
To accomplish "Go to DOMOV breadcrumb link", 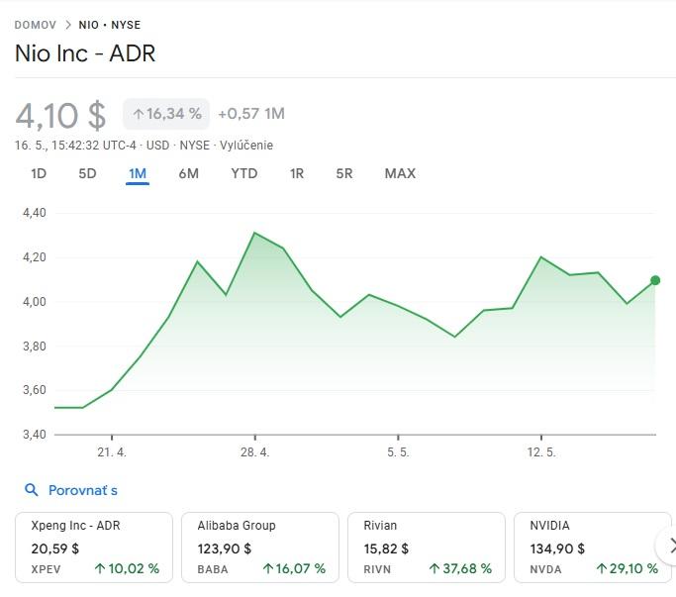I will 36,25.
